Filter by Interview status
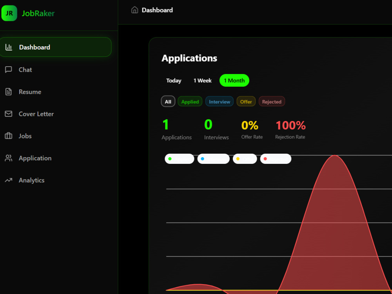The height and width of the screenshot is (294, 392). click(220, 102)
